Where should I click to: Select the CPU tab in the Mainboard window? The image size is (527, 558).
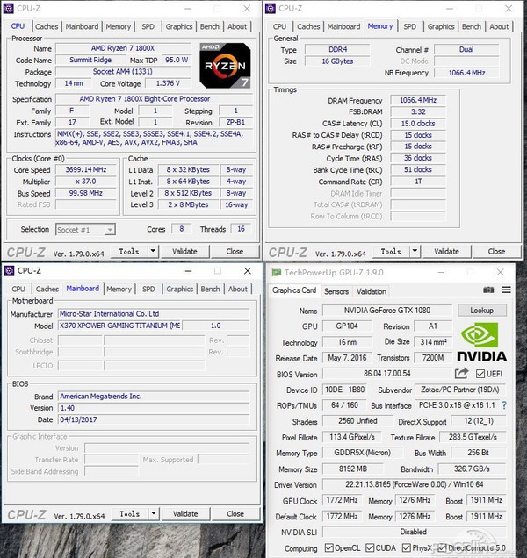tap(18, 289)
